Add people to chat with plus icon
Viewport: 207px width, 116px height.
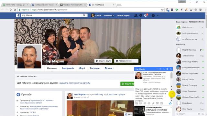157,69
